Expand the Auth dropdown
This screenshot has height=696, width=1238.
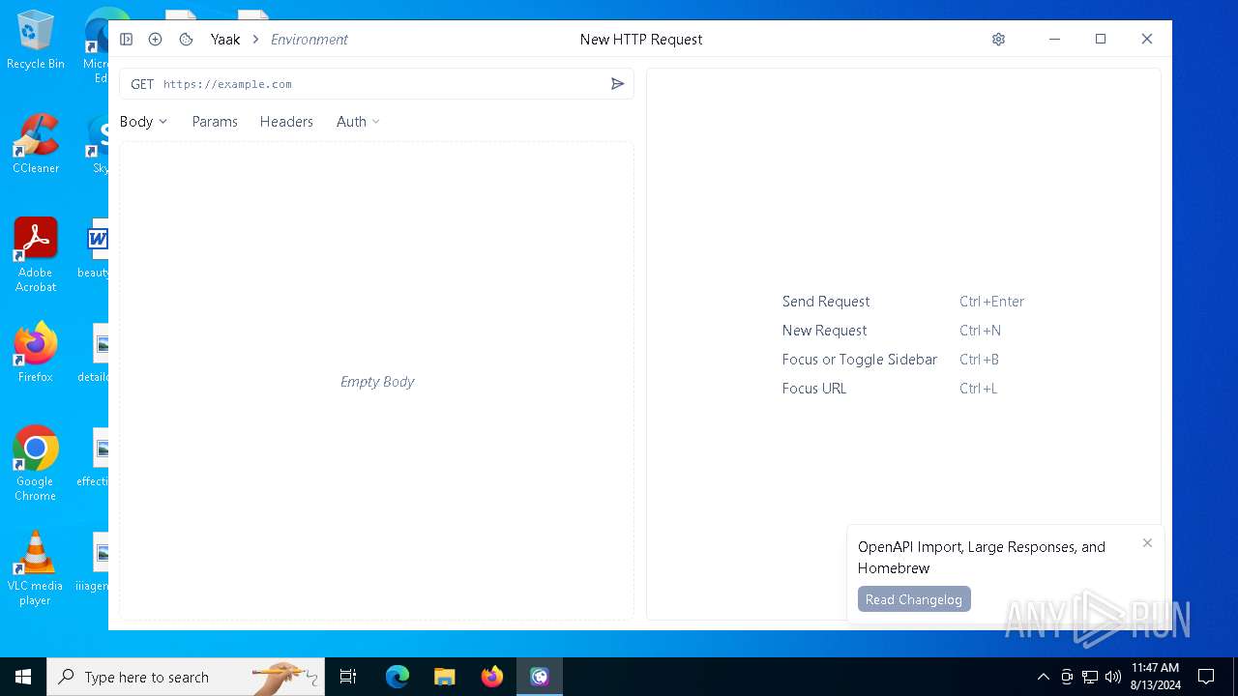pos(358,122)
